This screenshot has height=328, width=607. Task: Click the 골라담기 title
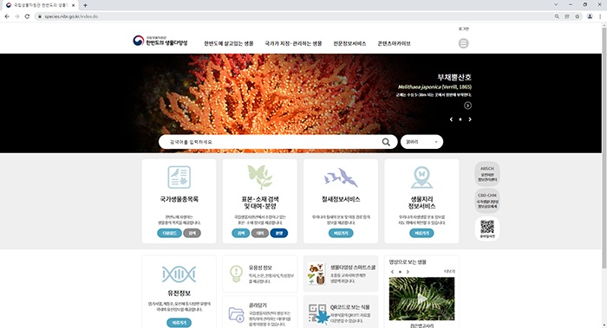(x=258, y=305)
